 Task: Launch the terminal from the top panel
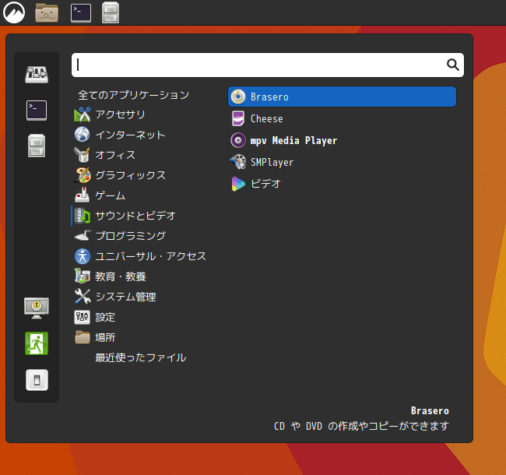pyautogui.click(x=81, y=13)
